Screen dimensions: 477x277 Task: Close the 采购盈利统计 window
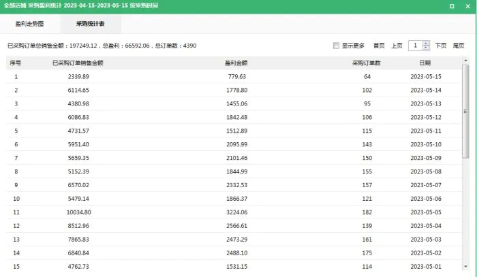click(467, 6)
